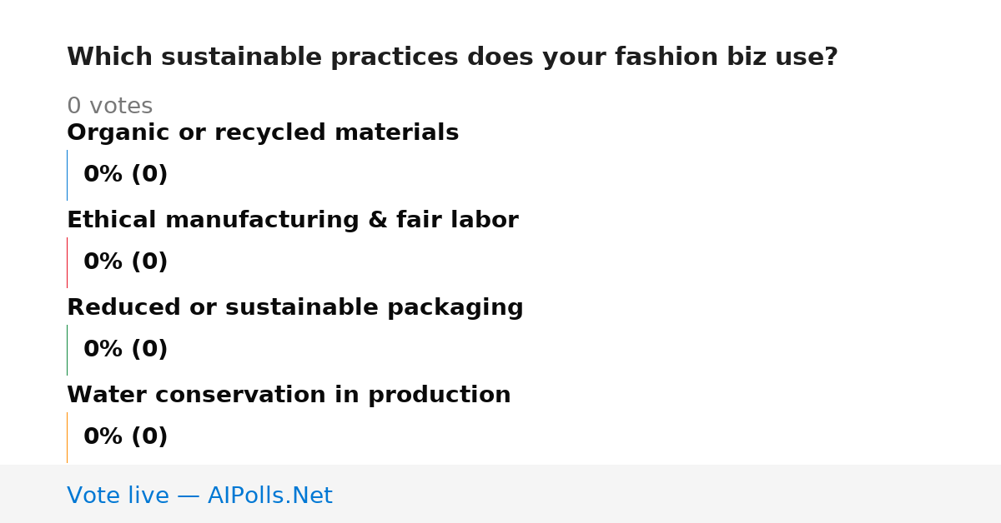Image resolution: width=1001 pixels, height=523 pixels.
Task: Click the result percentage for Ethical manufacturing
Action: click(x=125, y=262)
